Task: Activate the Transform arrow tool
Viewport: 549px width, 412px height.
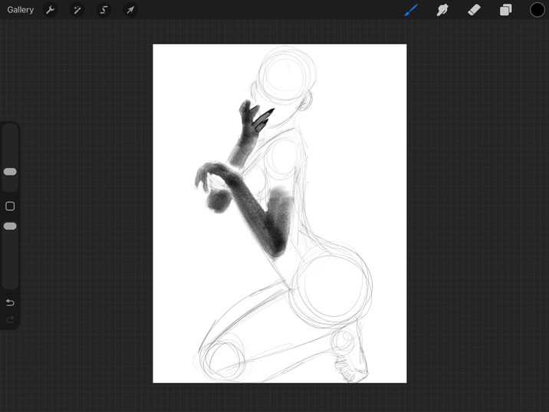Action: [x=130, y=10]
